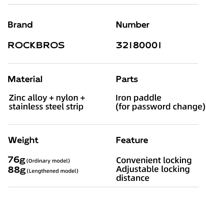
Task: Click the Weight heading label
Action: (x=23, y=140)
